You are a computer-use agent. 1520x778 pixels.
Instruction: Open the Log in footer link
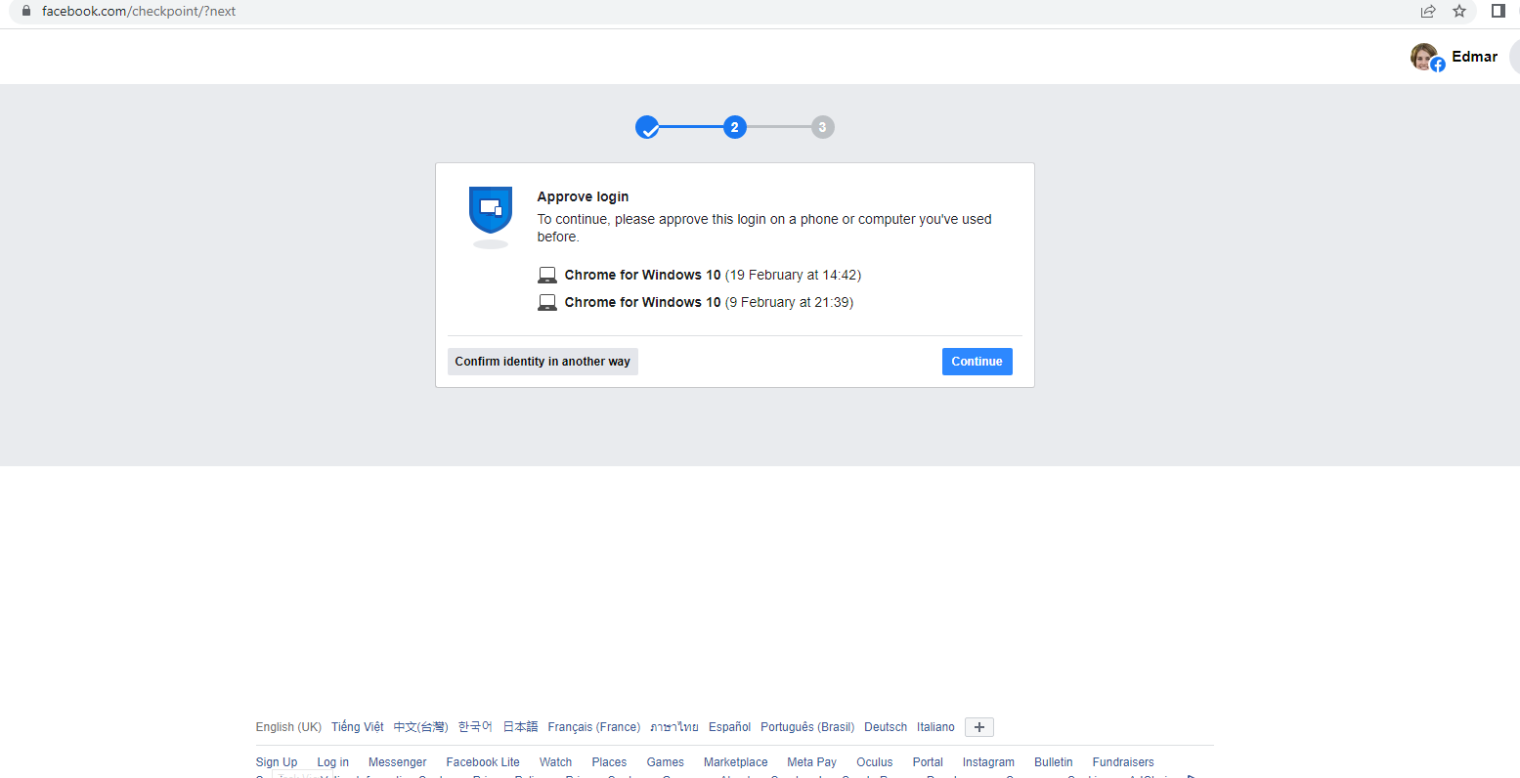click(x=332, y=762)
